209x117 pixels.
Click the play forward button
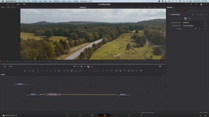click(85, 66)
